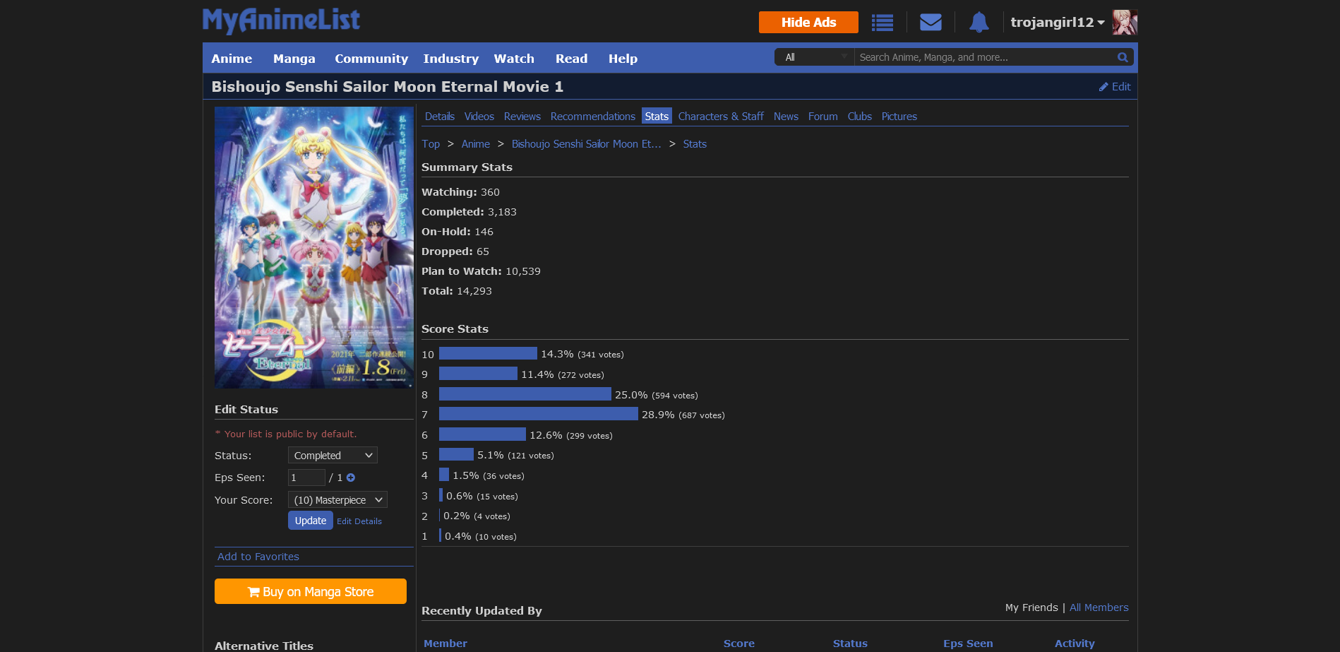Screen dimensions: 1340x652
Task: Open the Read menu
Action: click(571, 59)
